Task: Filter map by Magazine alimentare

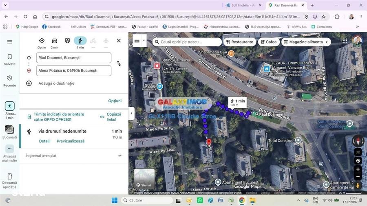Action: coord(303,42)
